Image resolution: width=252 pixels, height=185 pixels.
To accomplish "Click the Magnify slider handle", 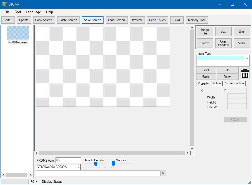I will [x=113, y=164].
